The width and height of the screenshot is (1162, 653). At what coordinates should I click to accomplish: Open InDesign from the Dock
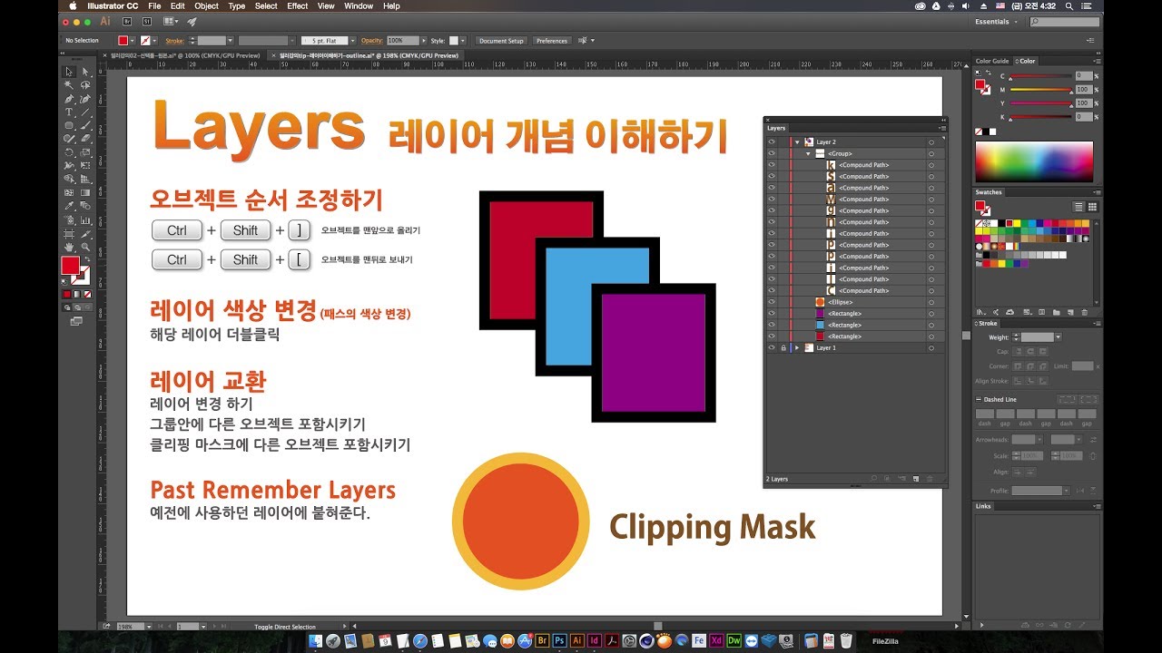coord(594,640)
